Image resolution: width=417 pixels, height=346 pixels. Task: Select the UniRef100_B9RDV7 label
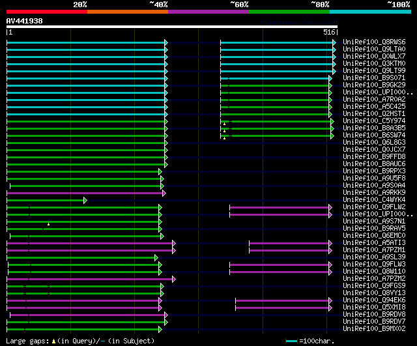point(374,322)
